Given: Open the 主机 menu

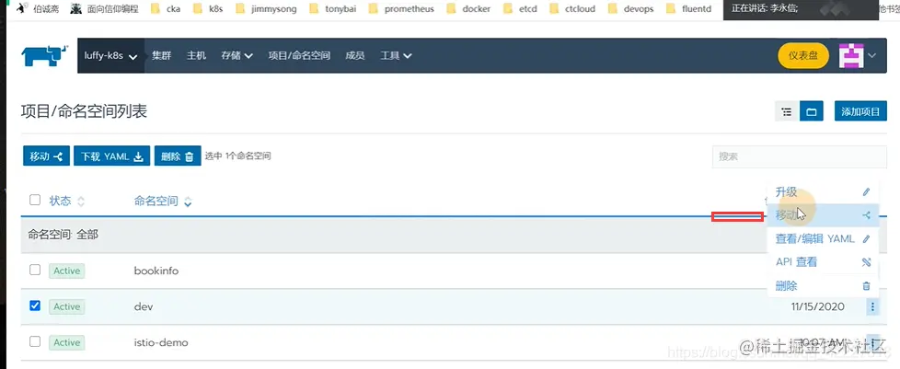Looking at the screenshot, I should click(196, 55).
